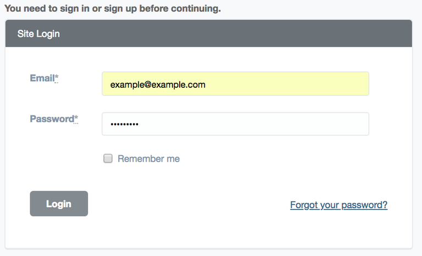
Task: Click the 'Password' field label
Action: [52, 119]
